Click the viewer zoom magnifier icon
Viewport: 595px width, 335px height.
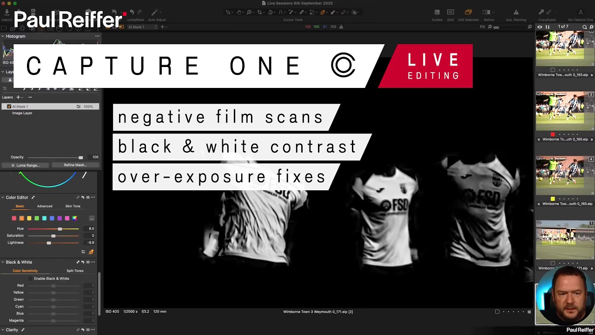529,27
